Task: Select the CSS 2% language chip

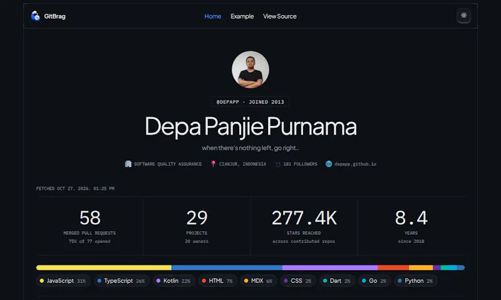Action: coord(298,281)
